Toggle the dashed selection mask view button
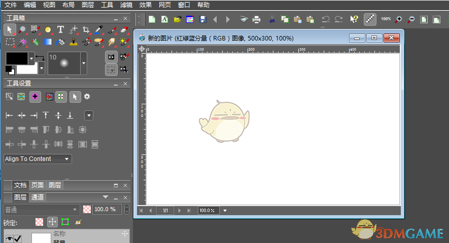 (111, 69)
